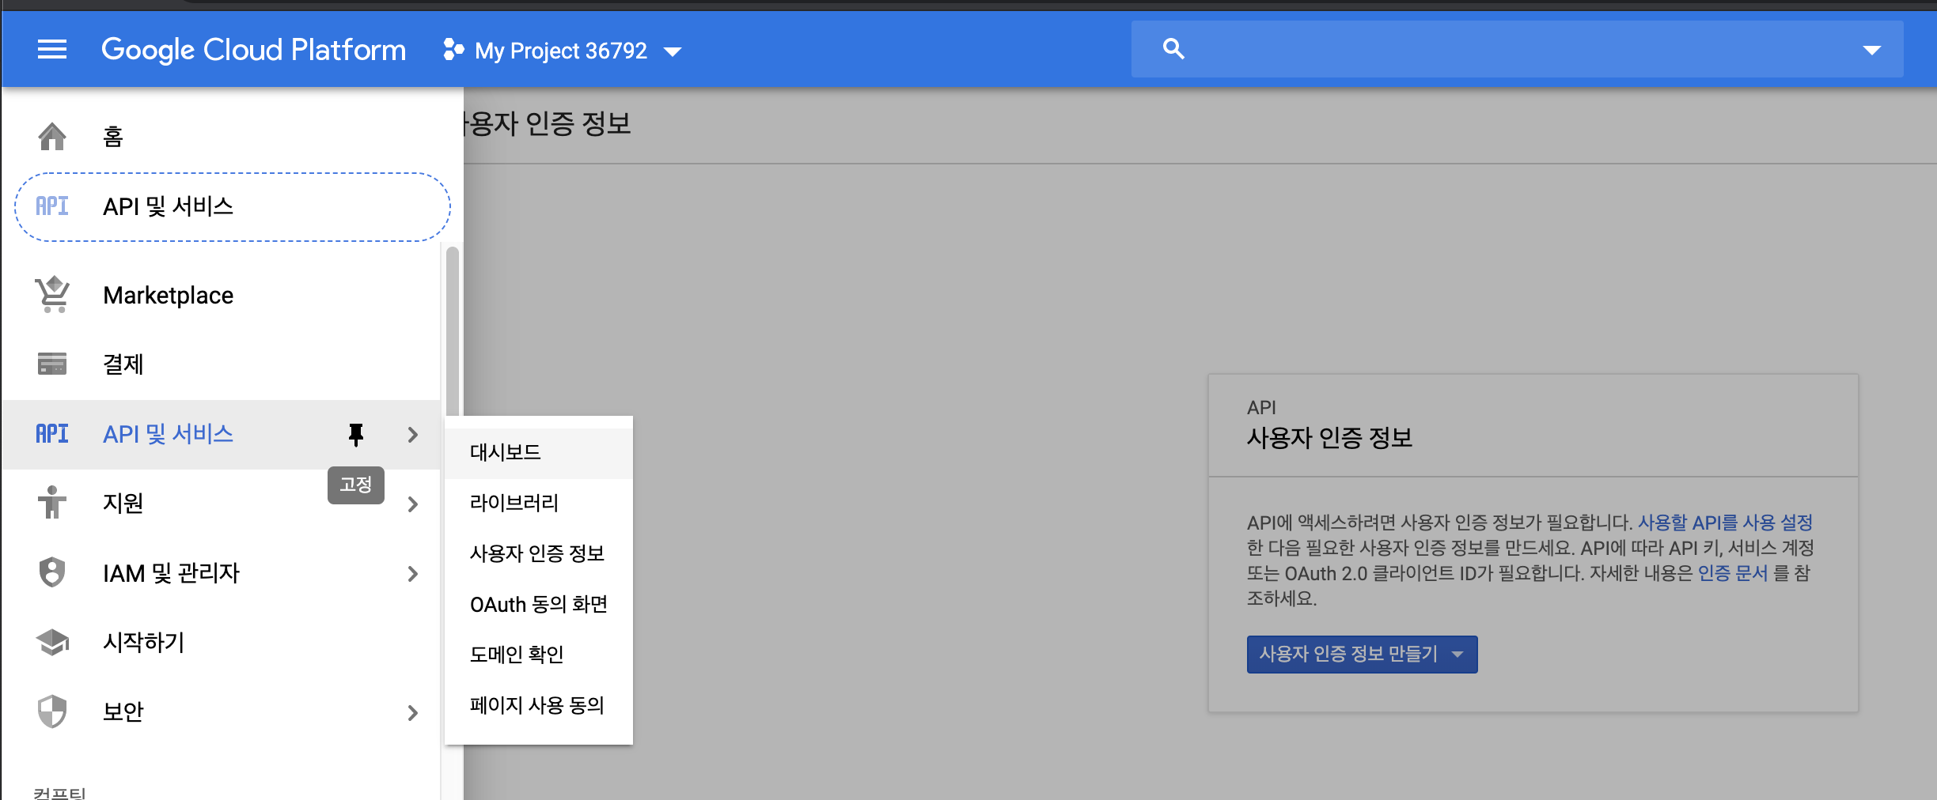Select 도메인 확인 submenu item
Viewport: 1937px width, 800px height.
tap(539, 655)
